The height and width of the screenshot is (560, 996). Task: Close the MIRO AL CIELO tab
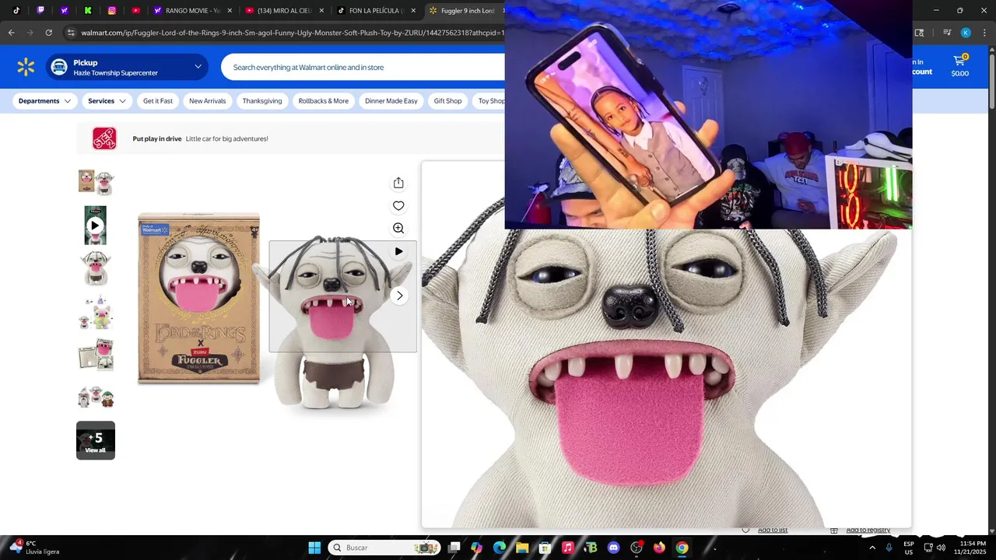pyautogui.click(x=321, y=11)
